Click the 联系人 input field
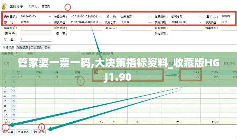 pyautogui.click(x=136, y=28)
